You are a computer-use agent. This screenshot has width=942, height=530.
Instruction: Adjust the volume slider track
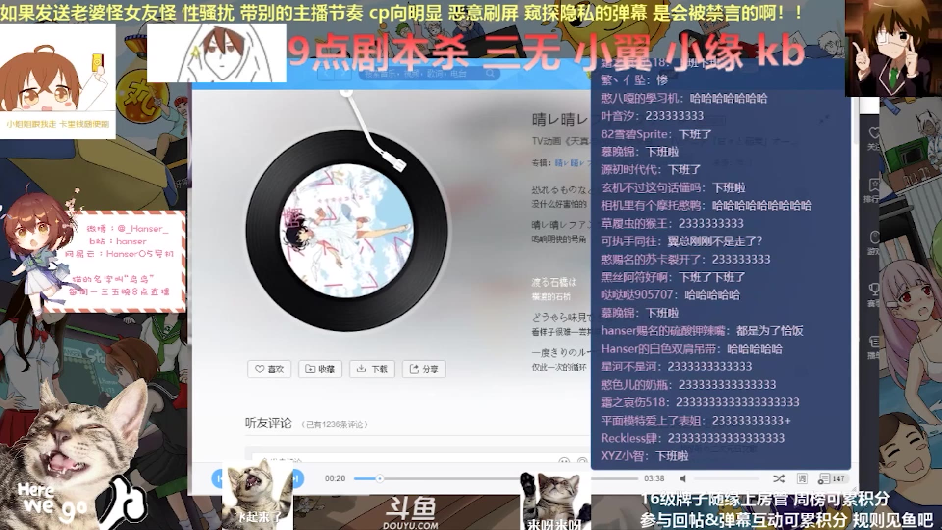pyautogui.click(x=726, y=478)
